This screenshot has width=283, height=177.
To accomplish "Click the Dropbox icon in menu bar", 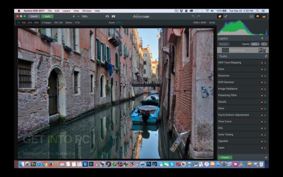I will pyautogui.click(x=181, y=11).
